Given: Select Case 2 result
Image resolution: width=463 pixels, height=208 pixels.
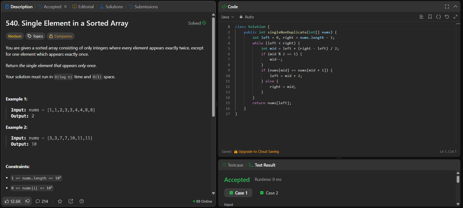Looking at the screenshot, I should [x=269, y=193].
